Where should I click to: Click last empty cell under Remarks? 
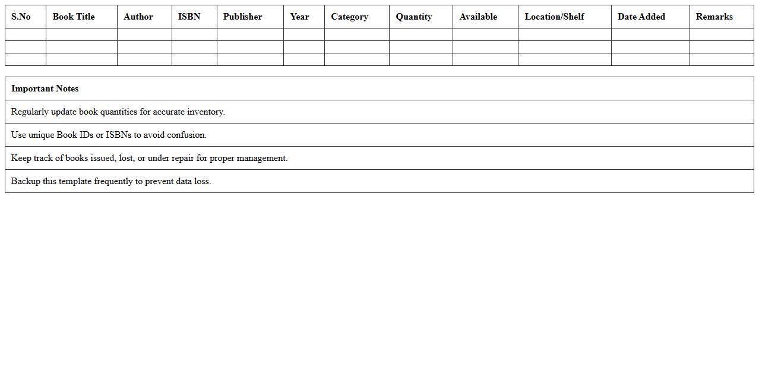point(721,59)
